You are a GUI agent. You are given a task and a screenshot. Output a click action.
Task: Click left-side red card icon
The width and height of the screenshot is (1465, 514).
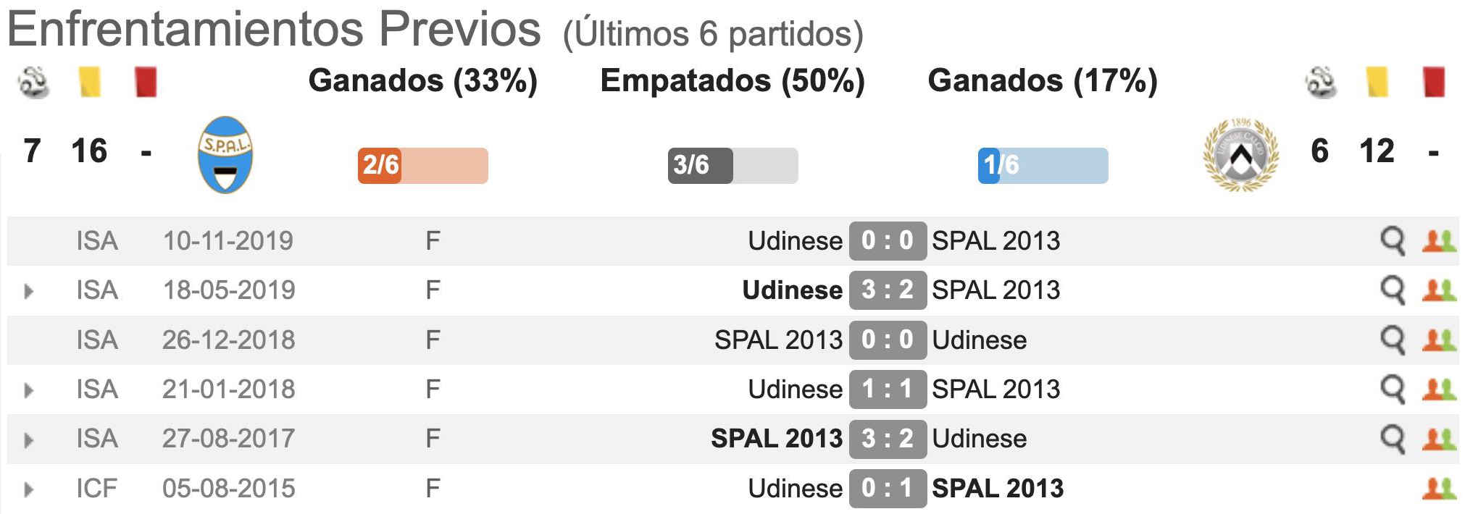146,82
